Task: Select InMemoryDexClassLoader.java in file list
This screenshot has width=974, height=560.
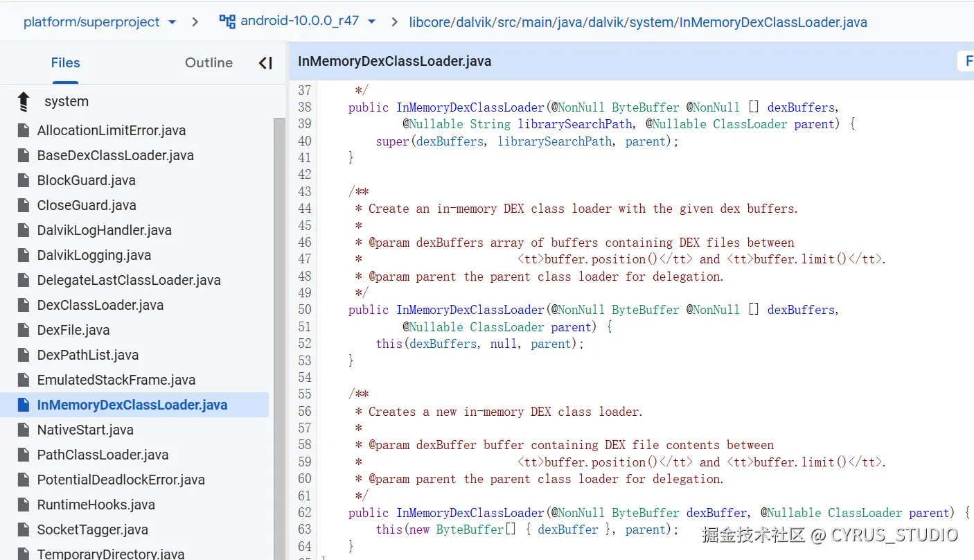Action: point(132,405)
